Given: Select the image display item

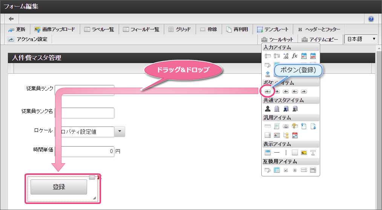Looking at the screenshot, I should tap(304, 153).
